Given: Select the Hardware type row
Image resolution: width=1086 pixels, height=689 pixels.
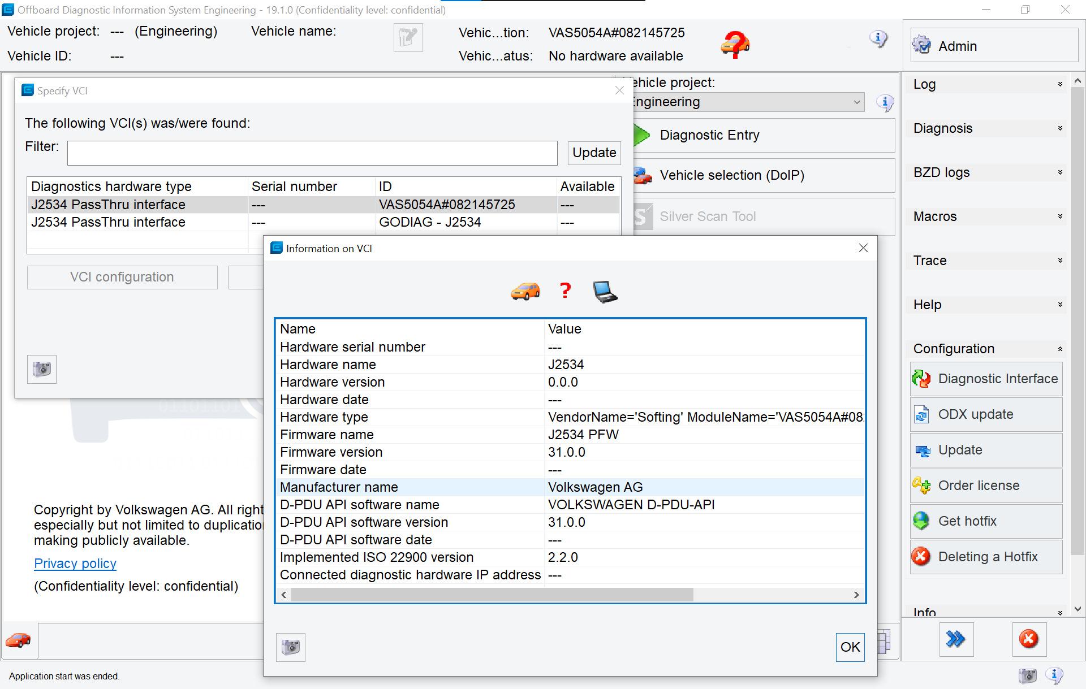Looking at the screenshot, I should (x=570, y=417).
